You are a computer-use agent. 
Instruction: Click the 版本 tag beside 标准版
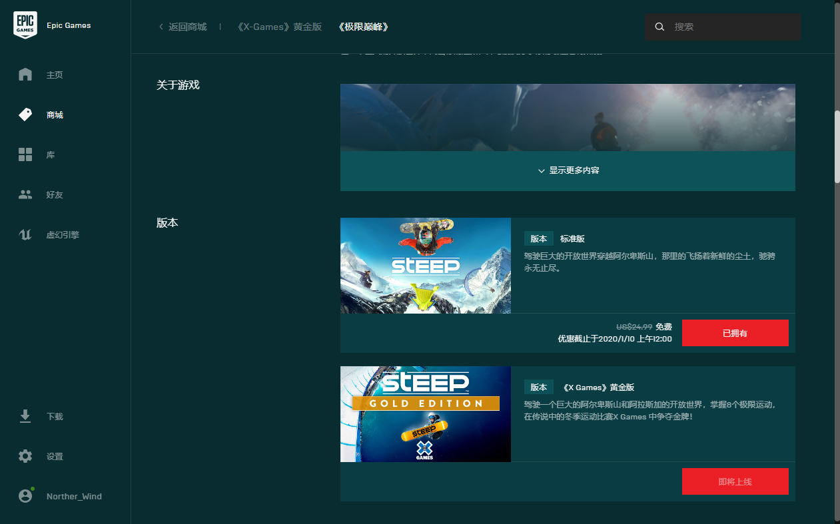point(539,239)
